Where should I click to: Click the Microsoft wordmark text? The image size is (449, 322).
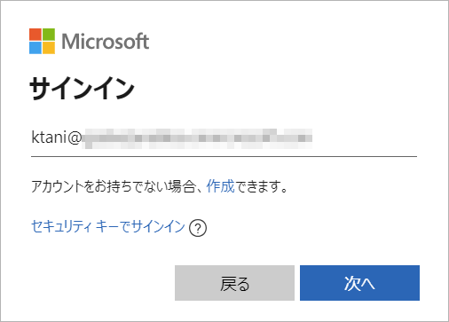(106, 41)
